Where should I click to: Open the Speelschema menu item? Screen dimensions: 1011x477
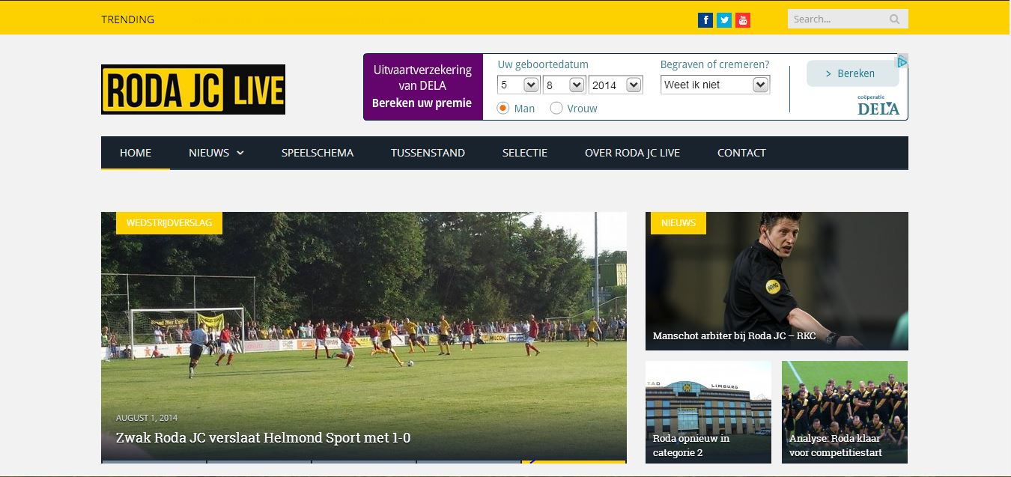click(318, 153)
